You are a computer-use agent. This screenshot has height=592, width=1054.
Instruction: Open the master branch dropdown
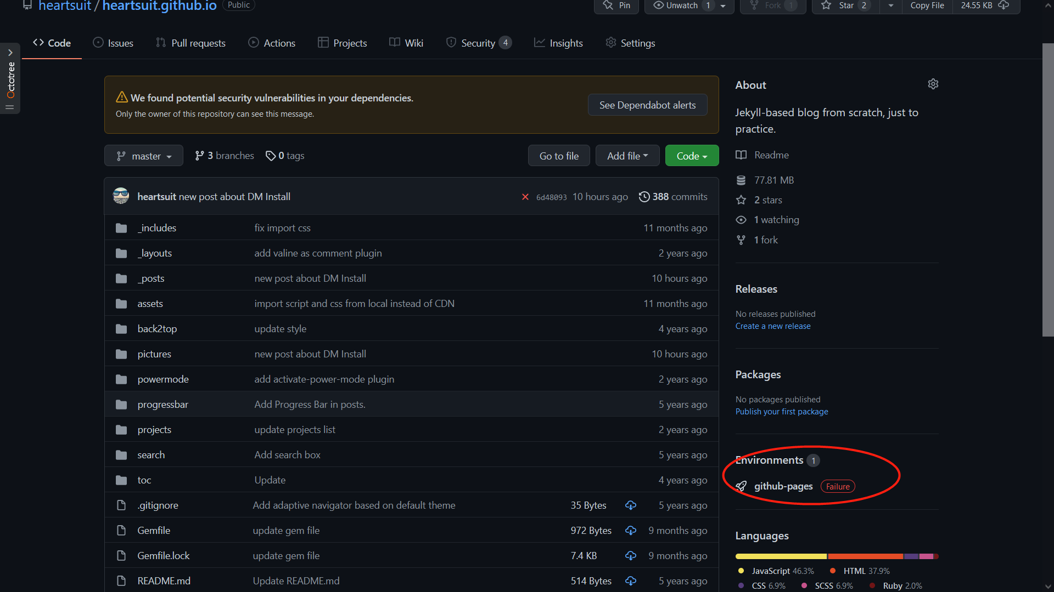click(x=144, y=156)
